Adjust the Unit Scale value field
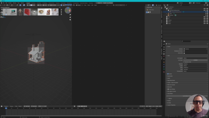 pyautogui.click(x=196, y=60)
